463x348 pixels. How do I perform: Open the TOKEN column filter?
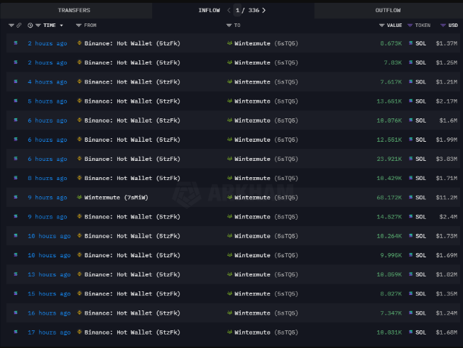pos(410,26)
